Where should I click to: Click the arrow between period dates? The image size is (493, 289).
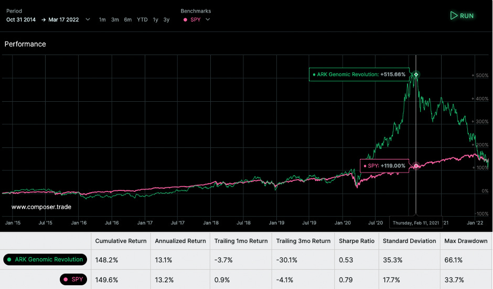coord(44,20)
